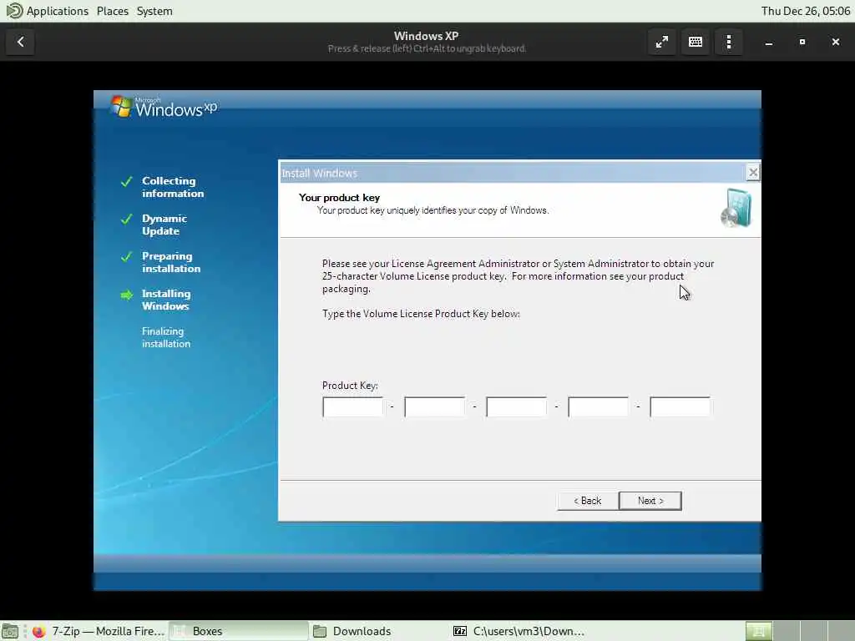
Task: Click the second Product Key field
Action: tap(434, 406)
